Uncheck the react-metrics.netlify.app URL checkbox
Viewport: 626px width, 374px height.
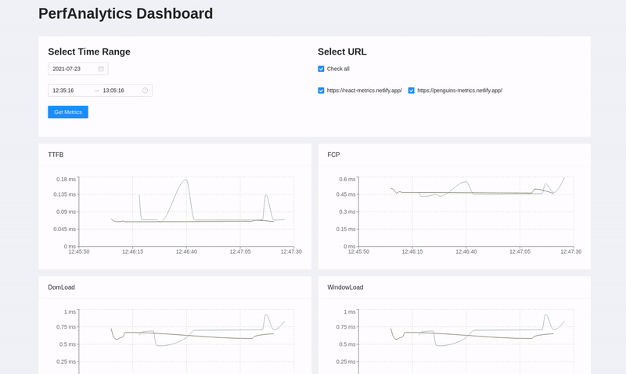321,91
